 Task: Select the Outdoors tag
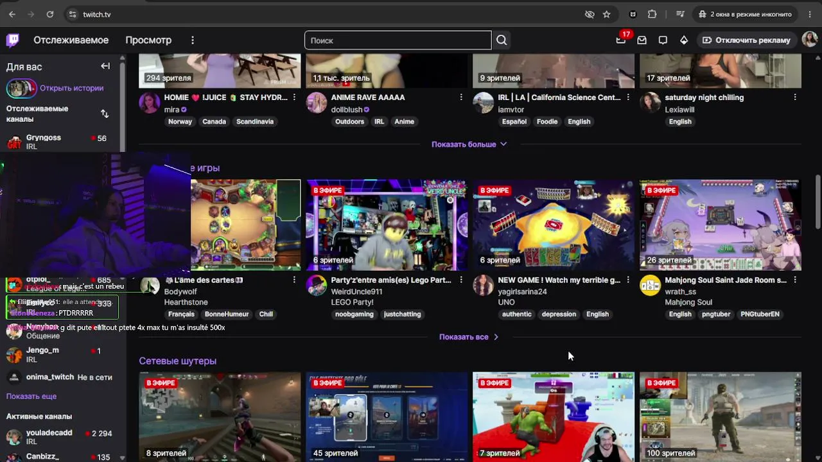coord(349,122)
